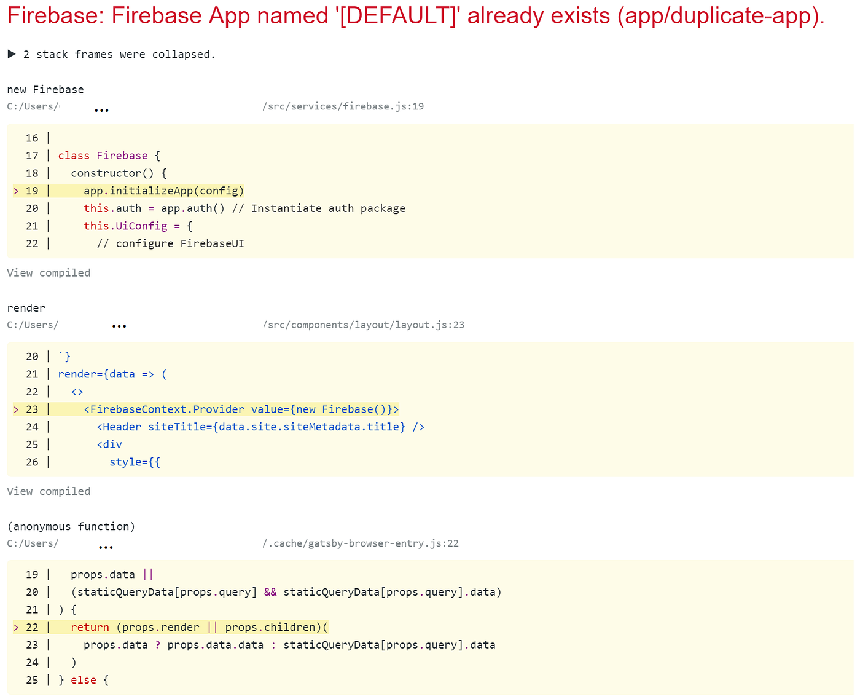The width and height of the screenshot is (860, 699).
Task: Select the render stack frame label
Action: [26, 307]
